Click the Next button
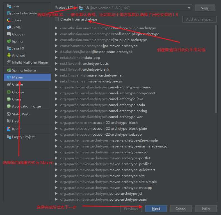 click(156, 209)
